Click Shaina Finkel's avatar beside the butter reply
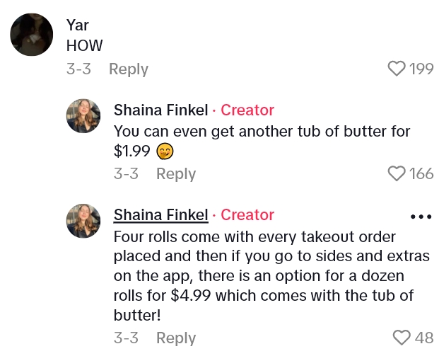The image size is (439, 356). (x=83, y=115)
